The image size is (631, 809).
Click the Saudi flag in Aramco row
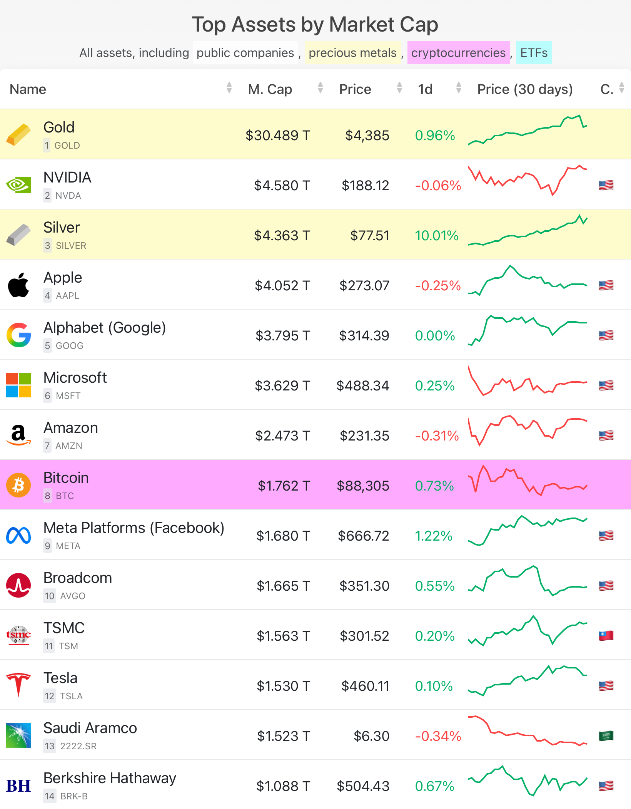click(x=606, y=736)
